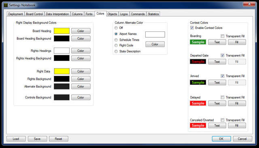Click the Load button
The image size is (259, 148).
coord(16,139)
